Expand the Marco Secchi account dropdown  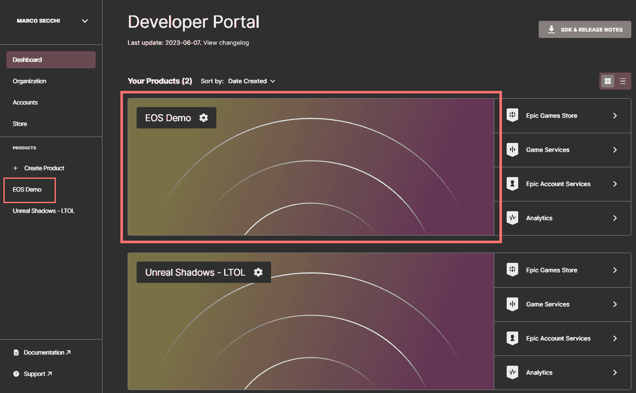coord(85,21)
